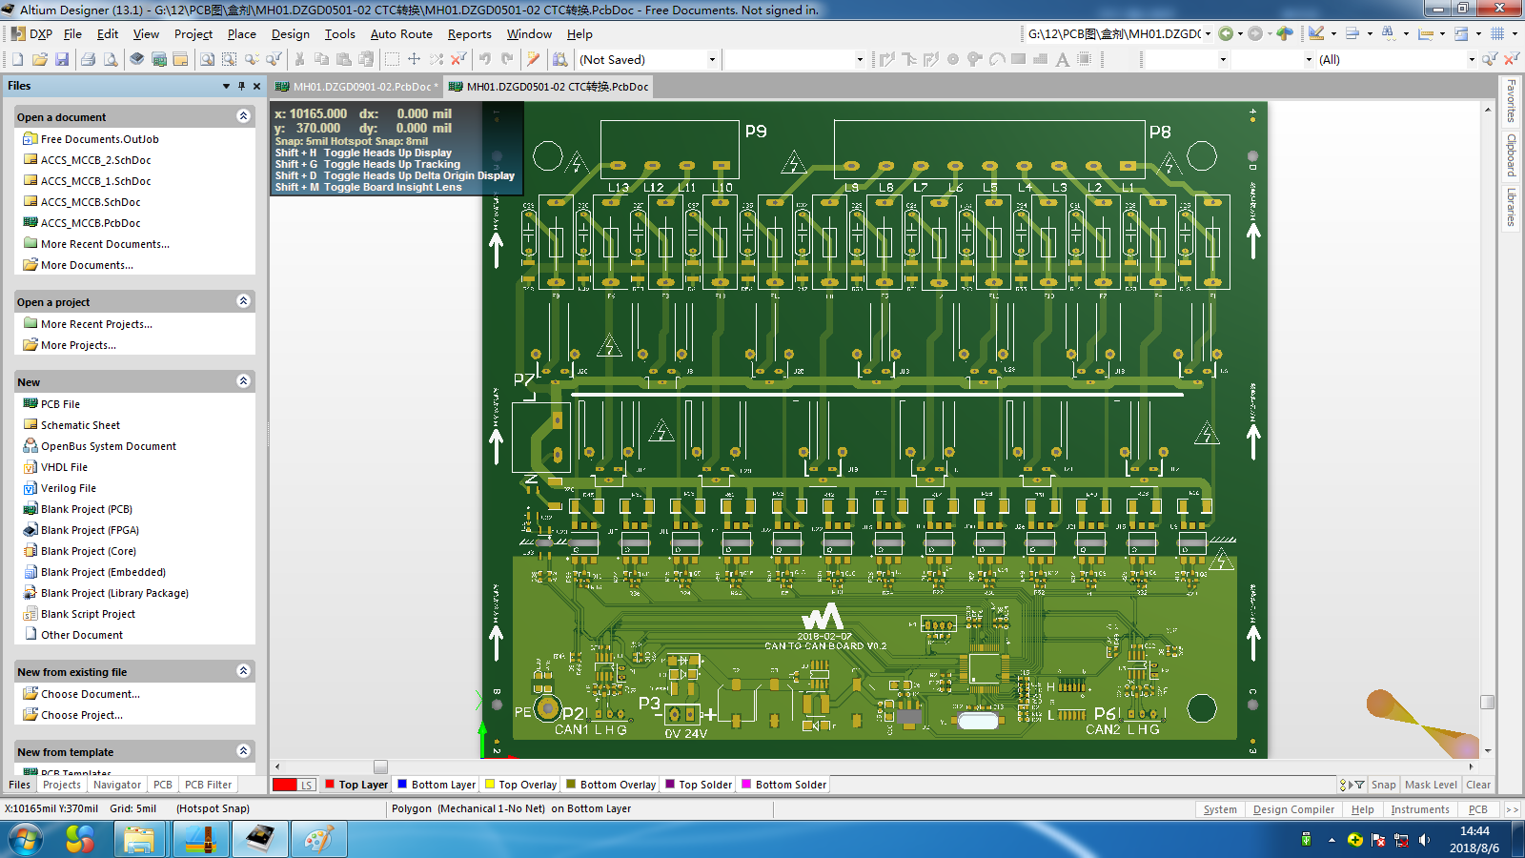Image resolution: width=1525 pixels, height=858 pixels.
Task: Click the layer stack icon beside Print Preview
Action: point(137,59)
